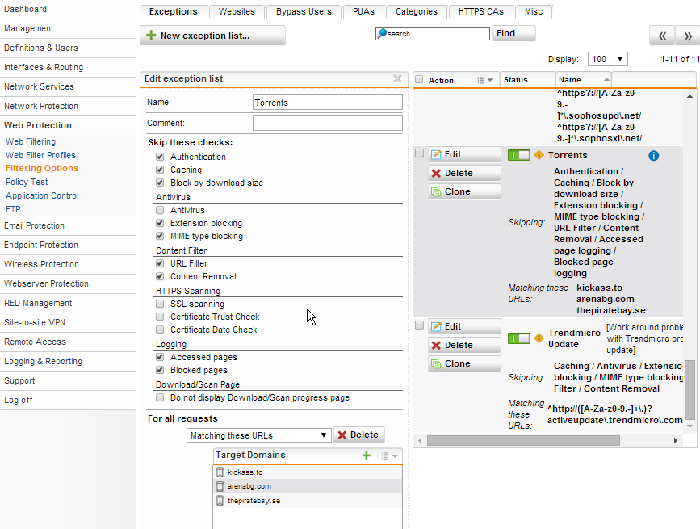
Task: Click the Name field containing Torrents
Action: click(x=327, y=103)
